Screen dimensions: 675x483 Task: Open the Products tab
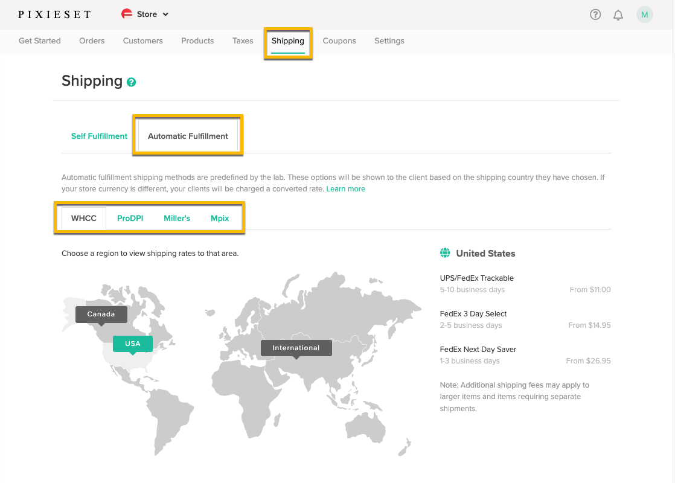coord(197,41)
